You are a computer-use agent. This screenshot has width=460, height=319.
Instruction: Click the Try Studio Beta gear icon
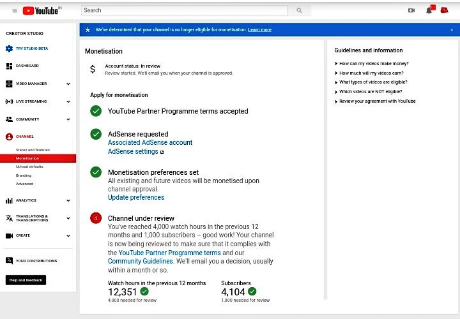[x=9, y=48]
